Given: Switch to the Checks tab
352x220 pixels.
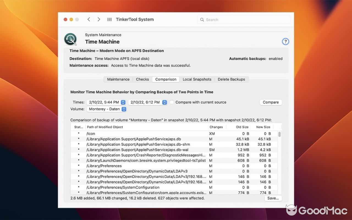Looking at the screenshot, I should tap(142, 79).
